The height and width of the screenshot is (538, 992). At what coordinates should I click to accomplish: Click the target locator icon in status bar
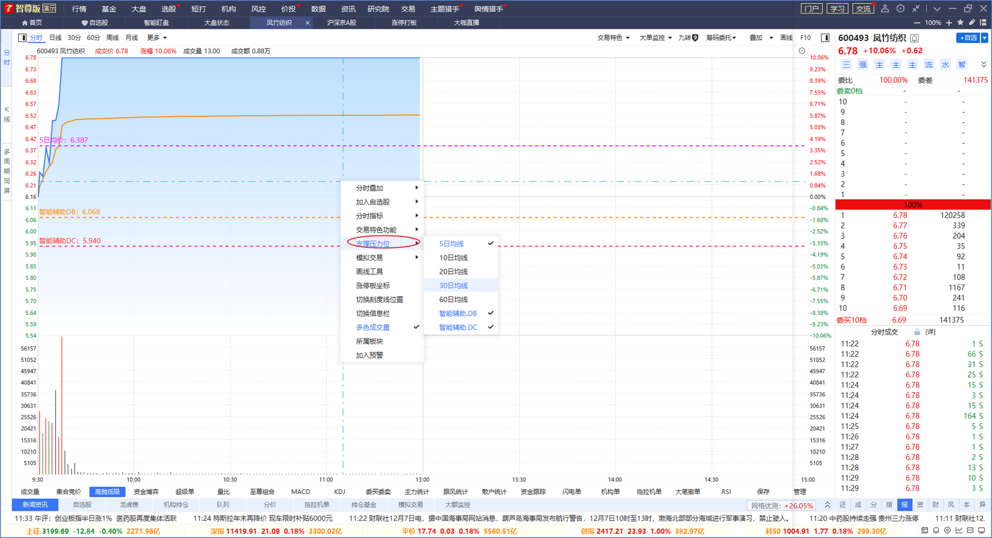click(x=948, y=530)
